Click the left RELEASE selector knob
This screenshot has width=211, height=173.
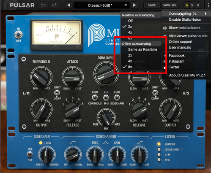click(x=72, y=110)
